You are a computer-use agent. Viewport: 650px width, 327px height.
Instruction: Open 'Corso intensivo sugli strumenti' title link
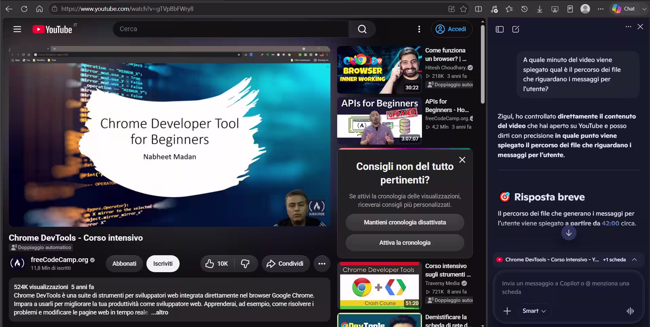448,270
